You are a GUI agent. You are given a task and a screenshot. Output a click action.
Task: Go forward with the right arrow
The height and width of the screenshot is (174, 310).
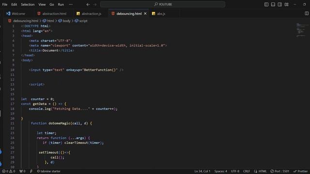pyautogui.click(x=95, y=4)
